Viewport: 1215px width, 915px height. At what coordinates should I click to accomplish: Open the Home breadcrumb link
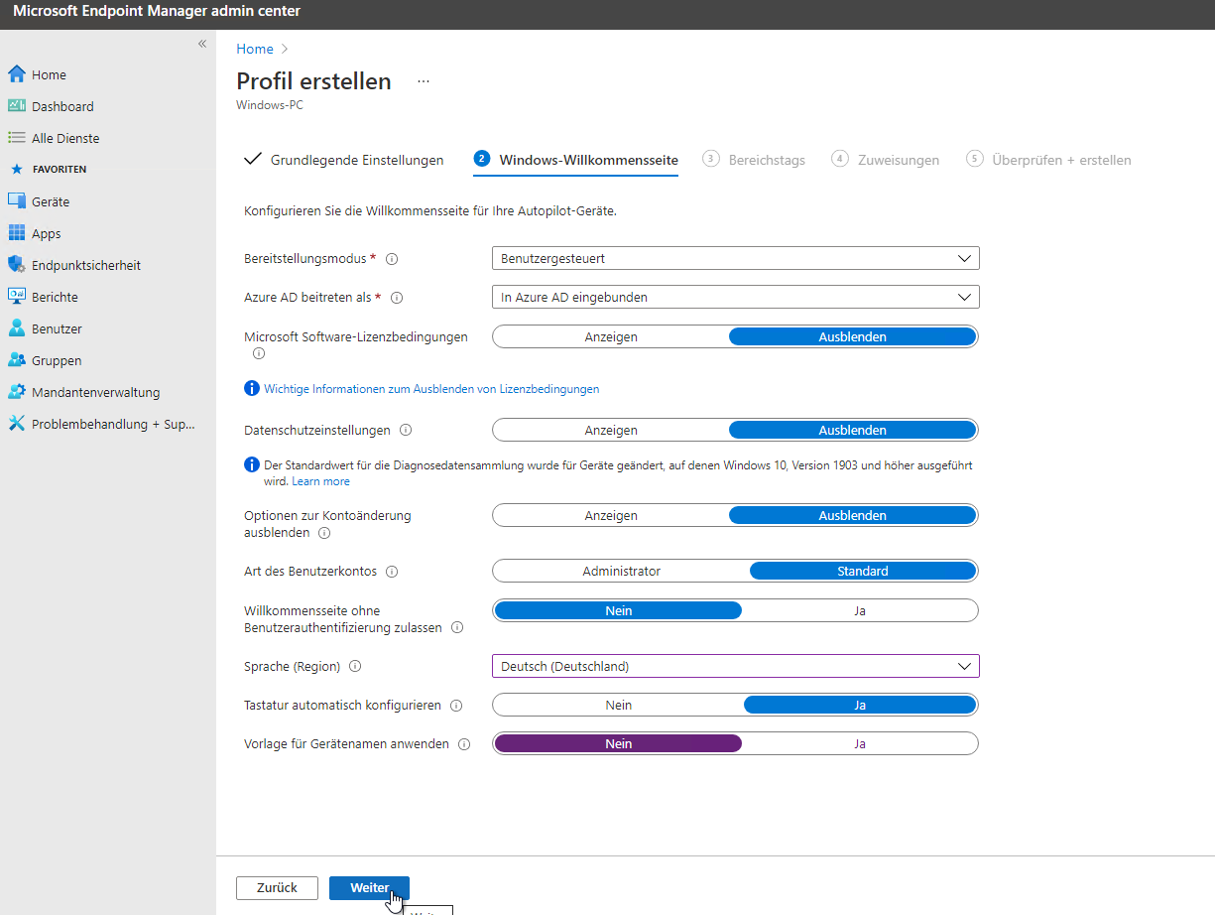255,49
